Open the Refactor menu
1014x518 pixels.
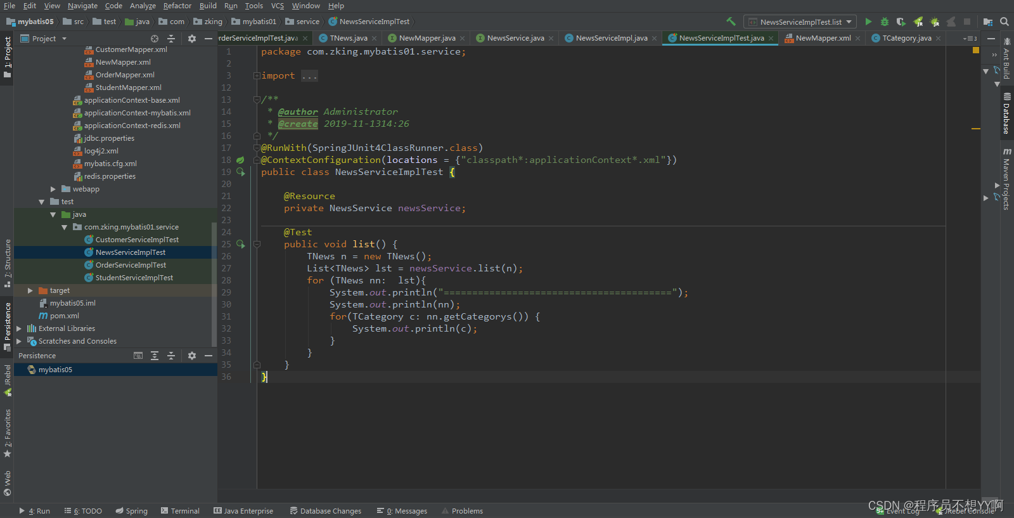177,6
